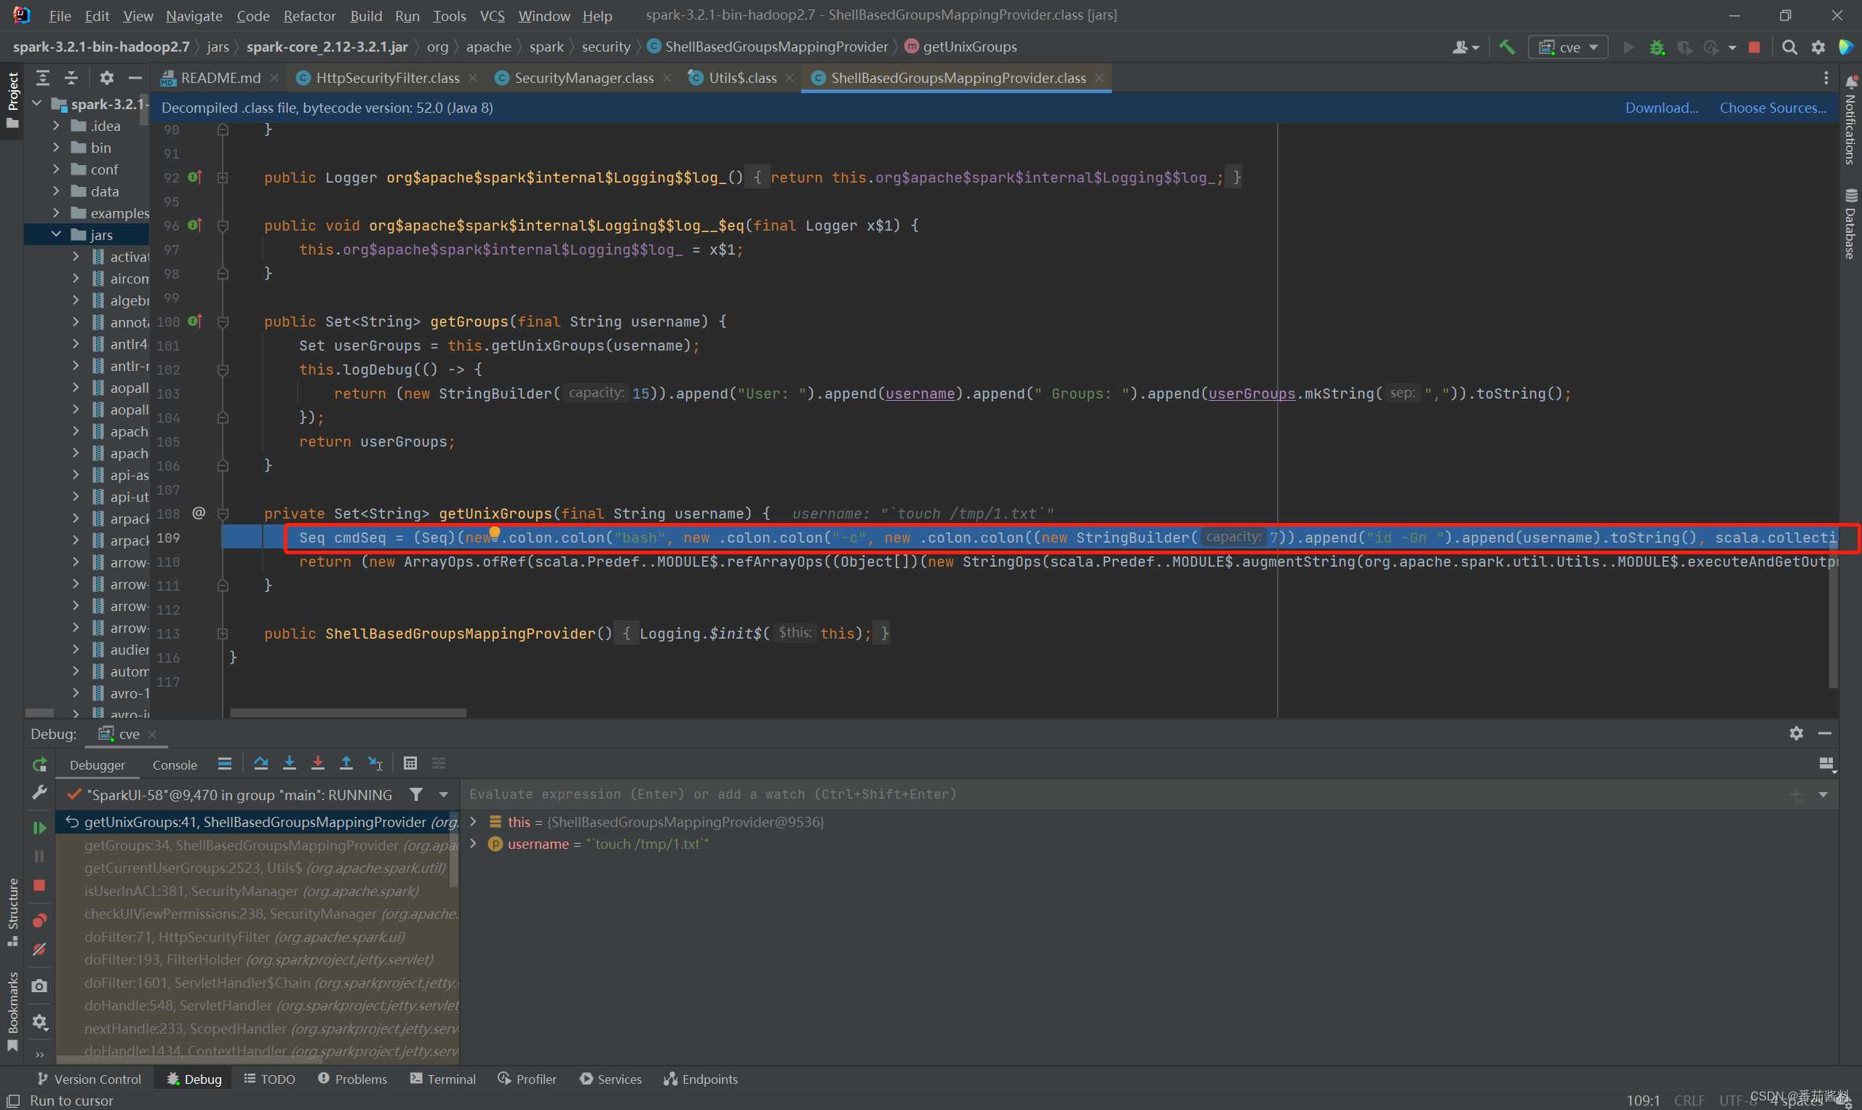Click the View Breakpoints icon in debug sidebar
The width and height of the screenshot is (1862, 1110).
point(39,920)
